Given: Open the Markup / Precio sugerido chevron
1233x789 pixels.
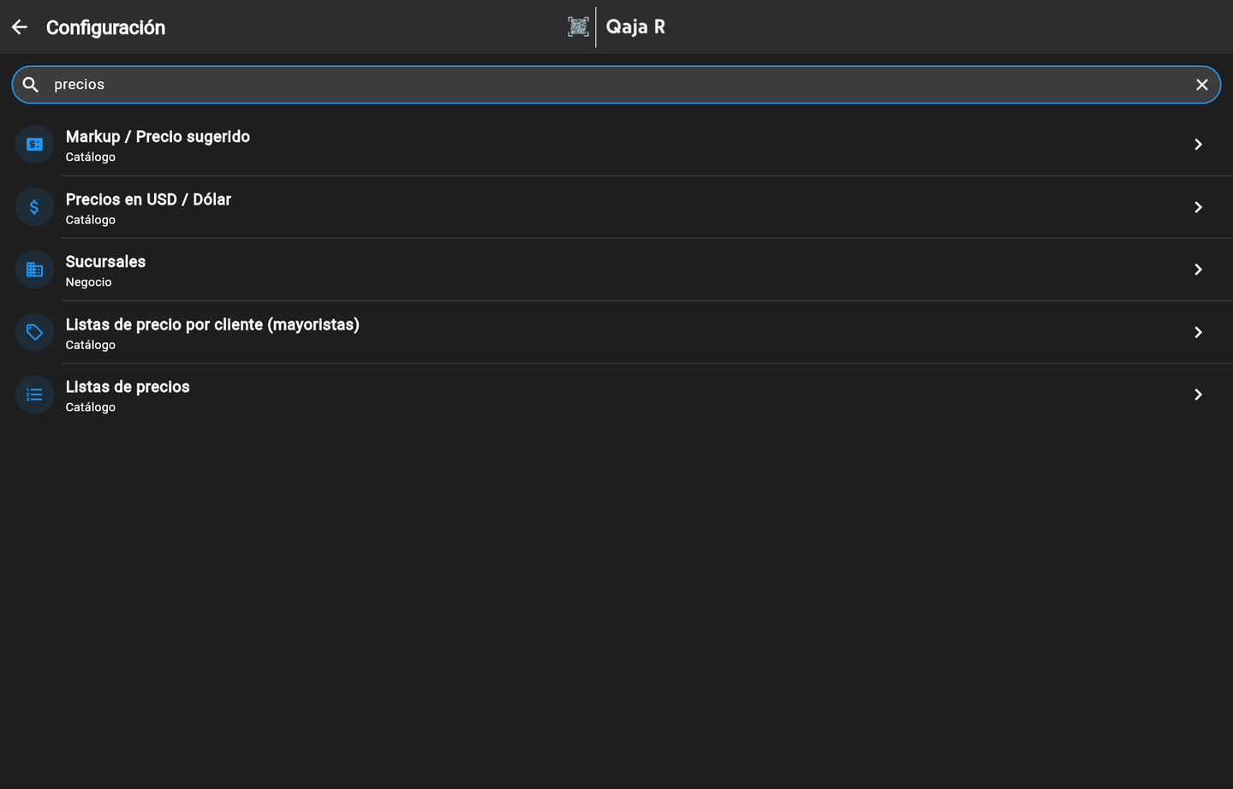Looking at the screenshot, I should (x=1199, y=145).
